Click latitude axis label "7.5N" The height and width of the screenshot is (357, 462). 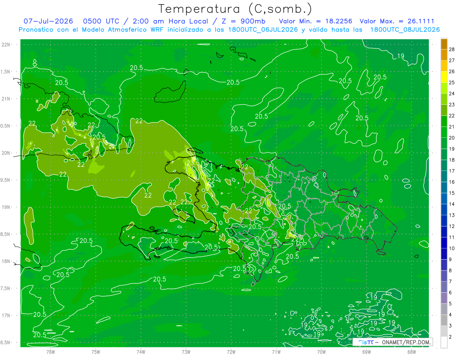(6, 288)
